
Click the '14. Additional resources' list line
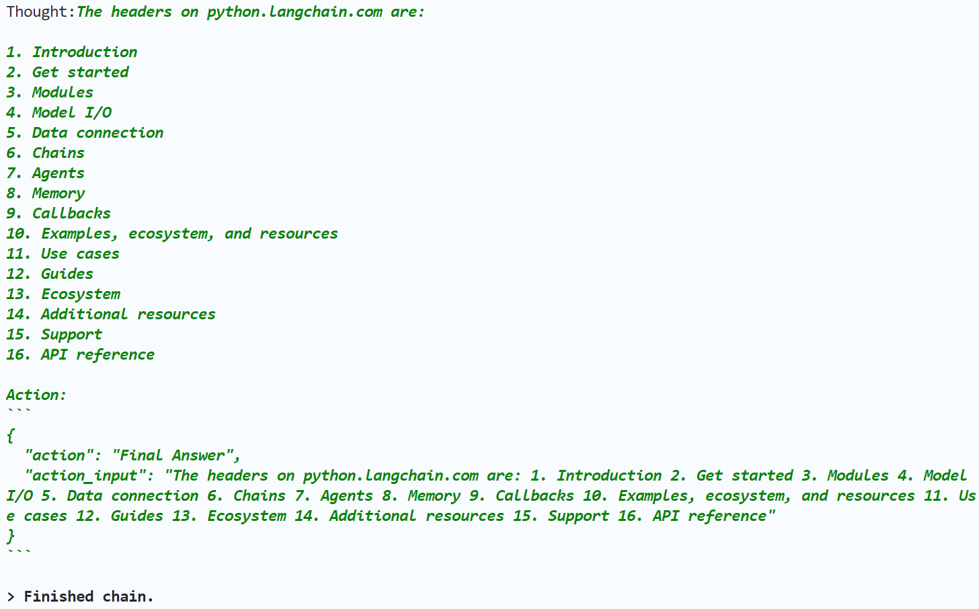(x=111, y=315)
